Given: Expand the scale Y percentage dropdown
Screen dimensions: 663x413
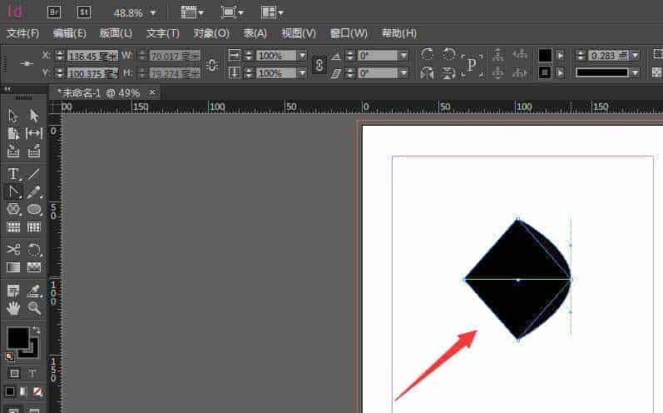Looking at the screenshot, I should 302,73.
